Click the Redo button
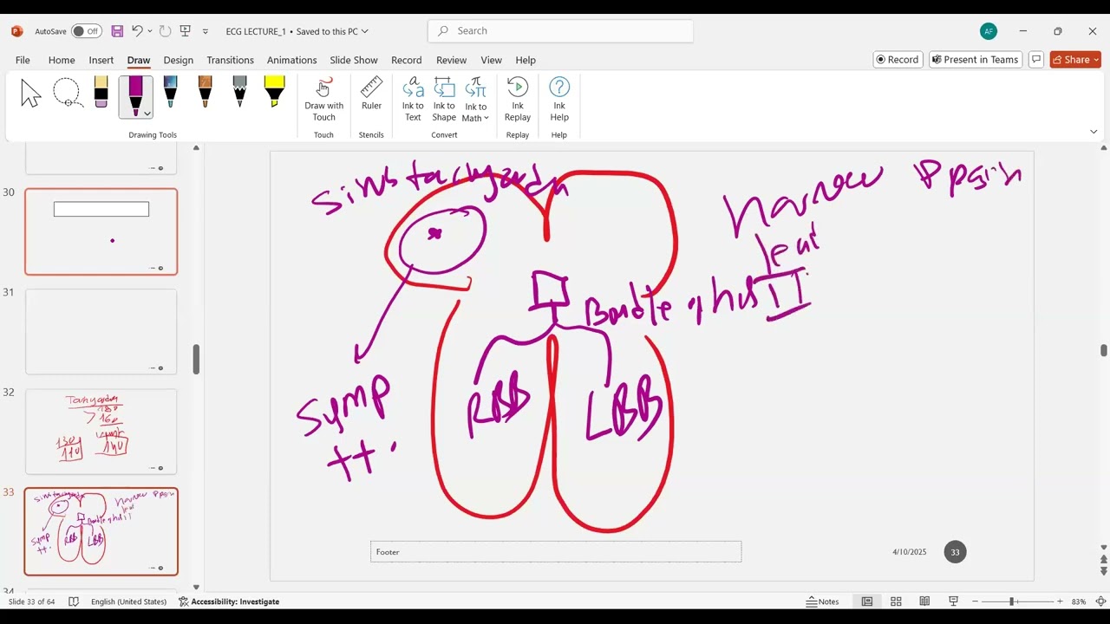Image resolution: width=1110 pixels, height=624 pixels. click(x=165, y=31)
